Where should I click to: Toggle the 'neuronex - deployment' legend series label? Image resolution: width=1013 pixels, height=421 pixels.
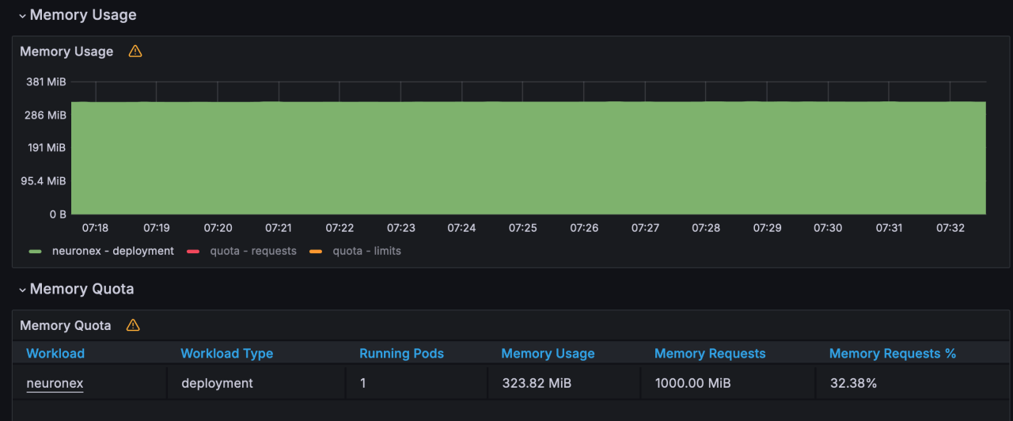tap(112, 251)
